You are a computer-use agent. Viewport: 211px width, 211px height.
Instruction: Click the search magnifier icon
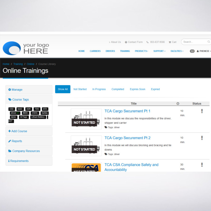(209, 42)
